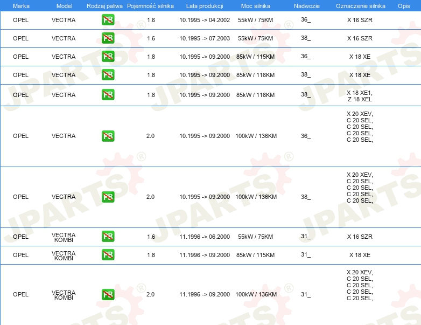Click fuel icon in Vectra 1.8 115KM body 36_ row
Image resolution: width=421 pixels, height=325 pixels.
coord(108,57)
